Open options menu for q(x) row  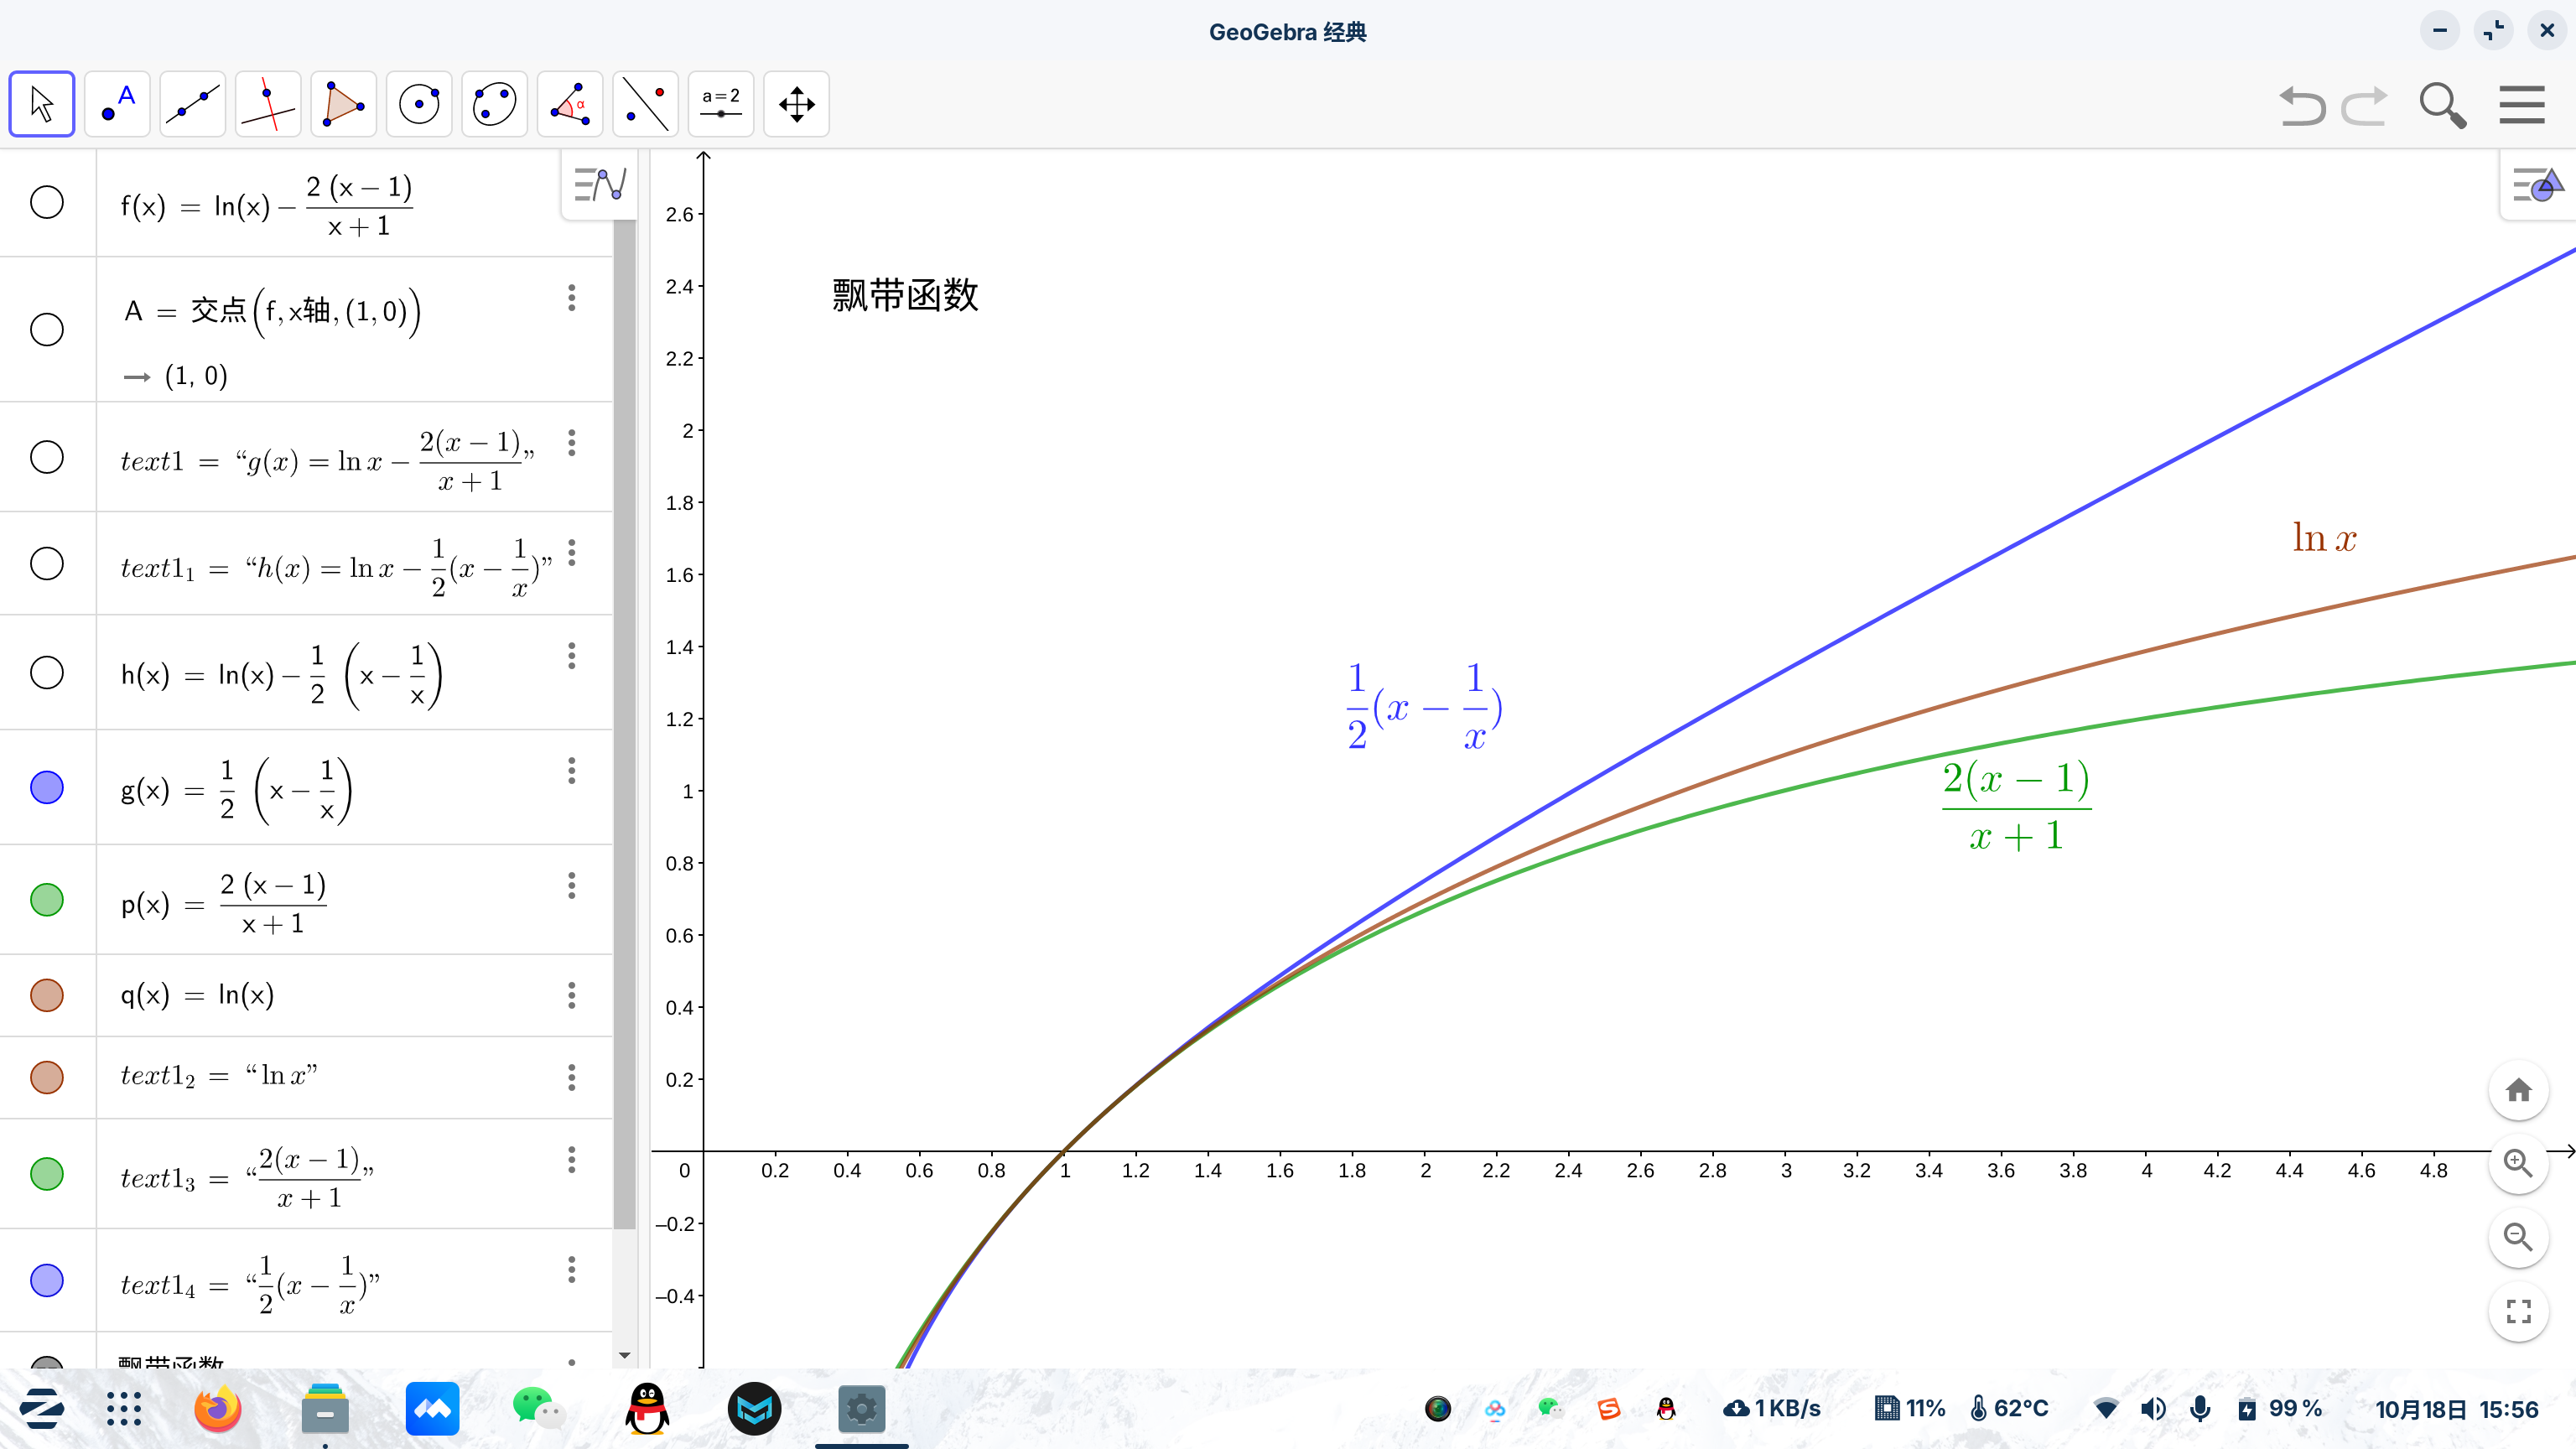[572, 995]
